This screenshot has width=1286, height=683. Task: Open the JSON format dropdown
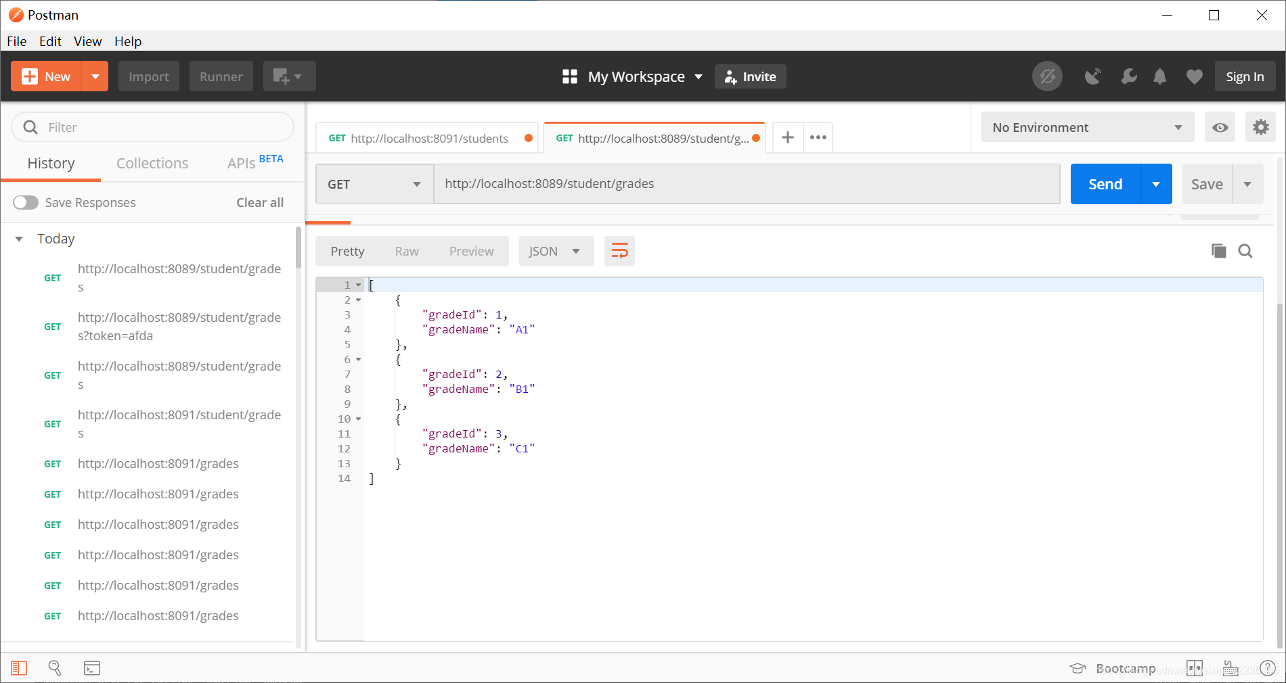pos(556,252)
